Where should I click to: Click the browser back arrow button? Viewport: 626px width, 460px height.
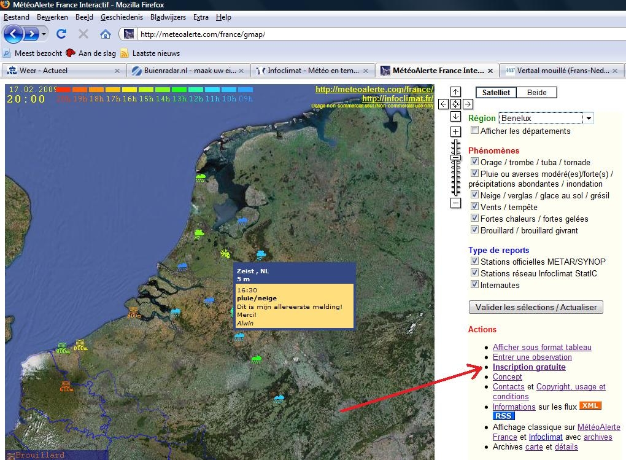pos(13,34)
